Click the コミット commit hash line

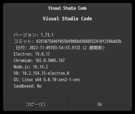[67, 41]
